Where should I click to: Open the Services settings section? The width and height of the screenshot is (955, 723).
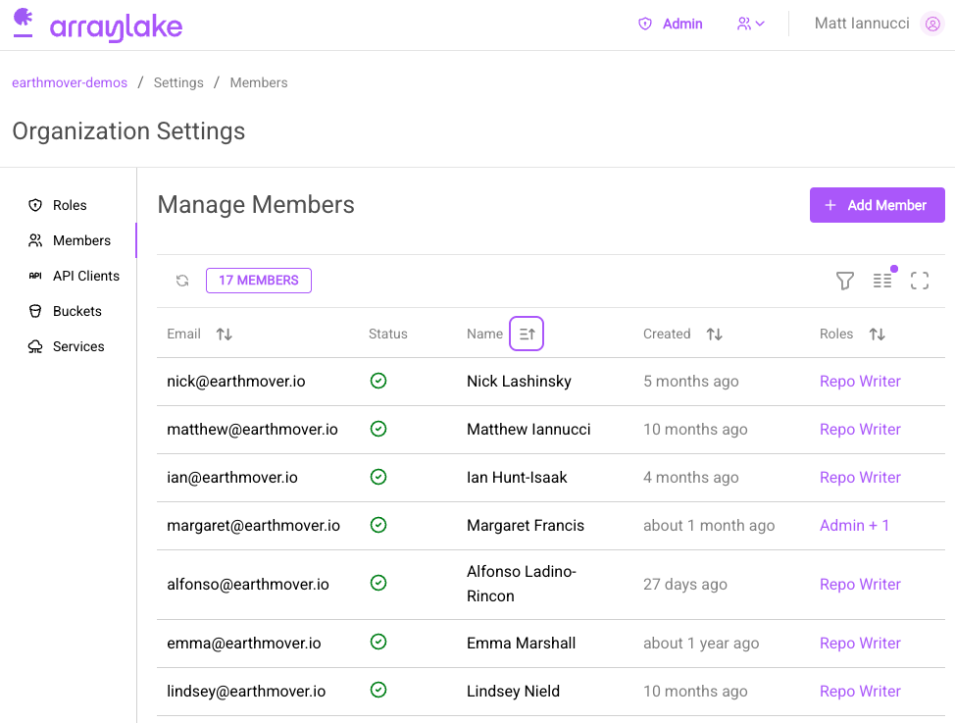point(69,346)
